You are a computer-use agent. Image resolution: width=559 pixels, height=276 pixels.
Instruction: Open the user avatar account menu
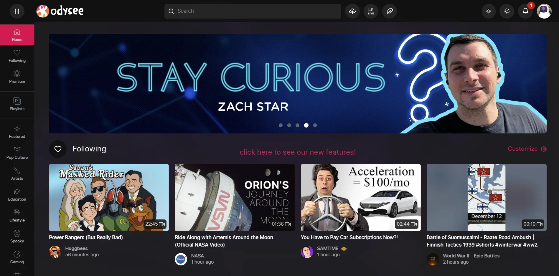(x=544, y=11)
